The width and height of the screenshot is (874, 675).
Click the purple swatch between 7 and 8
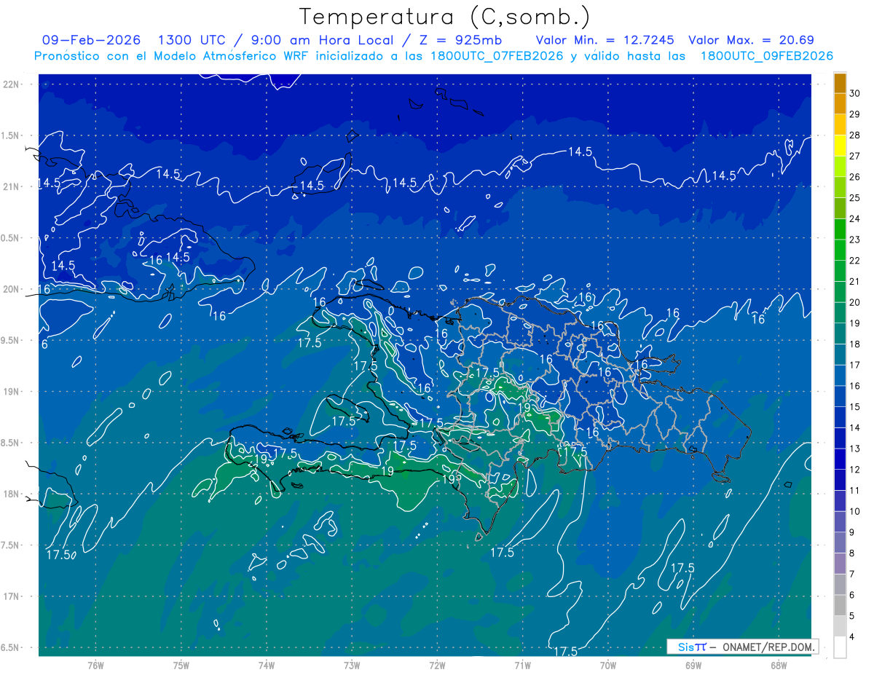[840, 564]
